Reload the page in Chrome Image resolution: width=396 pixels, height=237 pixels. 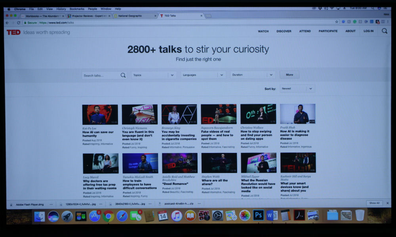point(19,23)
